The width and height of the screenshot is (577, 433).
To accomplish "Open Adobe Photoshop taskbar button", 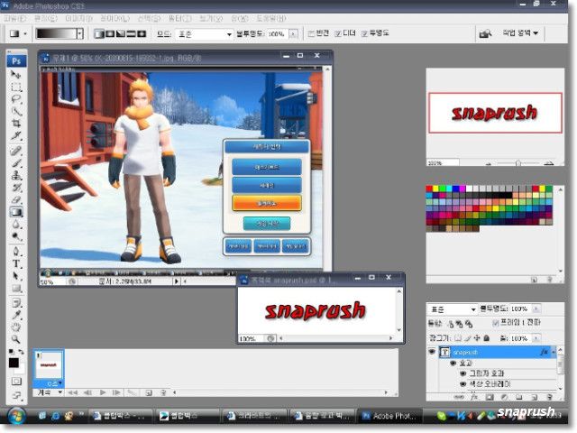I will click(x=389, y=416).
